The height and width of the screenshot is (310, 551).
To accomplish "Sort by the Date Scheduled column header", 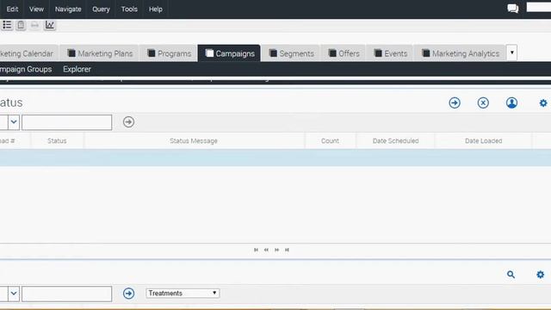I will click(396, 141).
